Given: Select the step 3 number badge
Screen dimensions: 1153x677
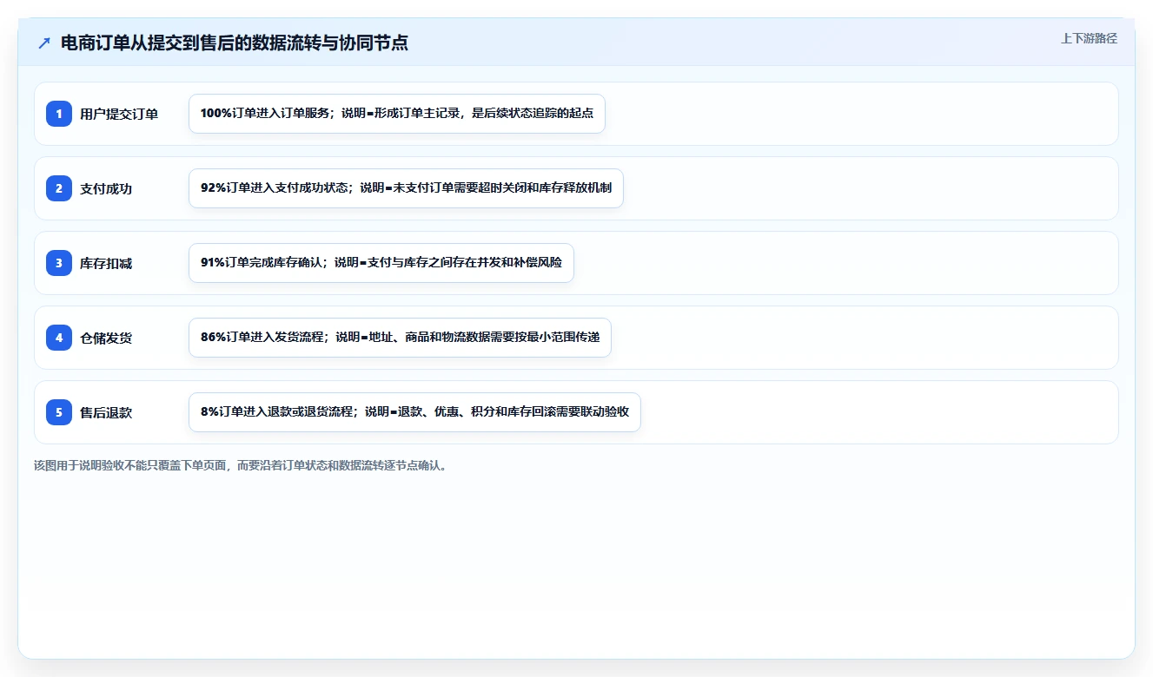Looking at the screenshot, I should pyautogui.click(x=59, y=263).
